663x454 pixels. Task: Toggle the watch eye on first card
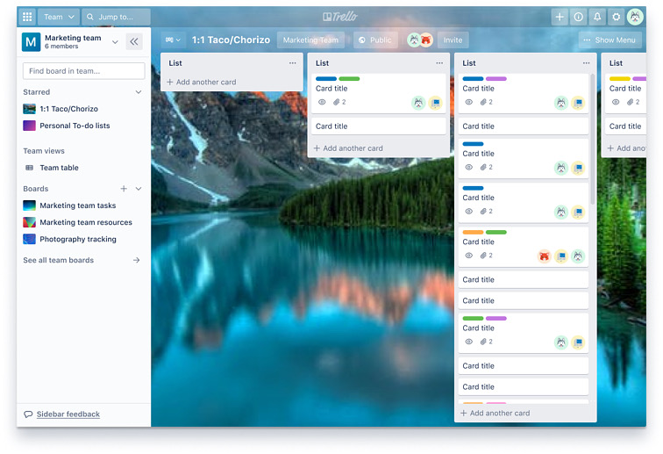point(322,103)
